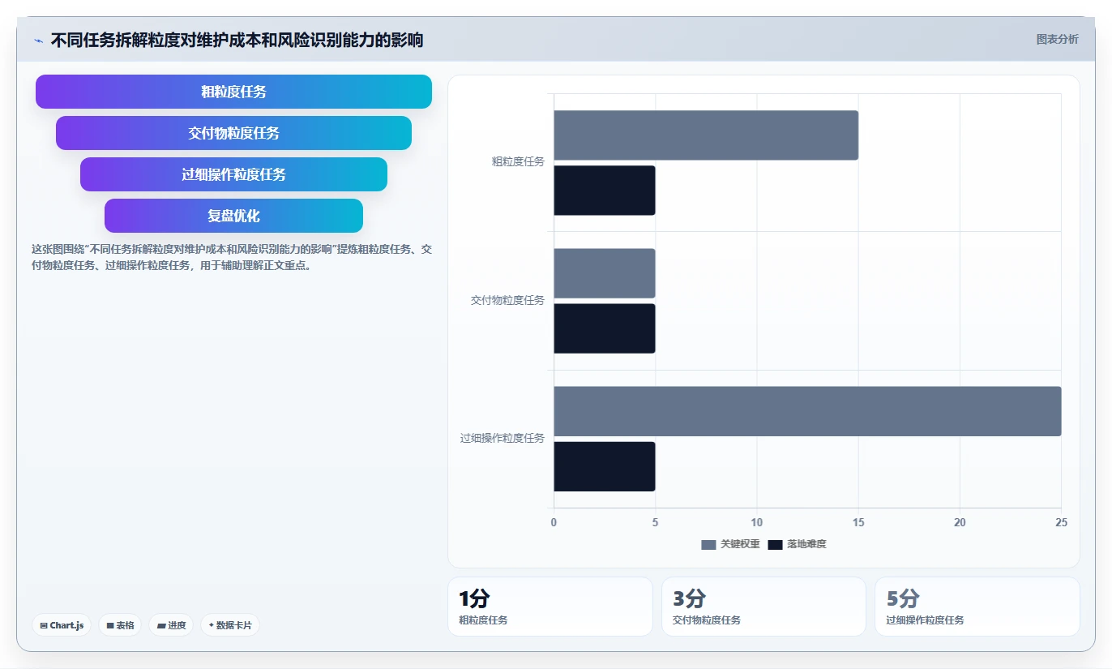Viewport: 1112px width, 669px height.
Task: Click the 关键权重 bar for 过细操作粒度任务
Action: pos(807,411)
